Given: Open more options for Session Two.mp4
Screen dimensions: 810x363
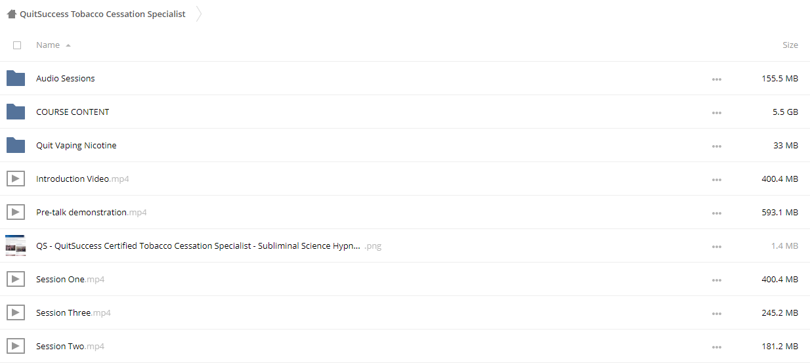Looking at the screenshot, I should pos(716,347).
